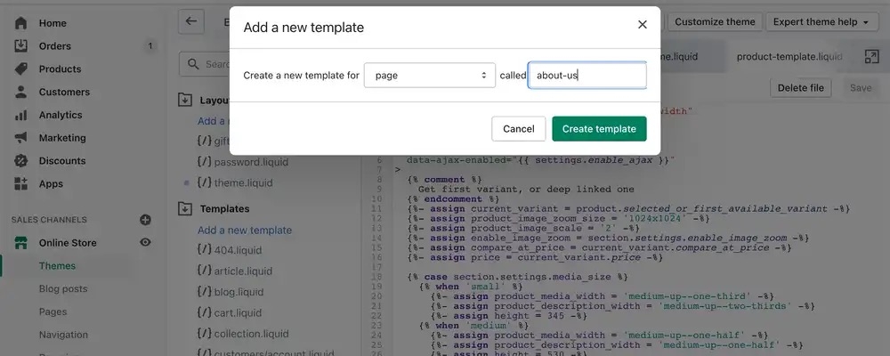890x356 pixels.
Task: Add a sales channel plus icon
Action: [x=145, y=220]
